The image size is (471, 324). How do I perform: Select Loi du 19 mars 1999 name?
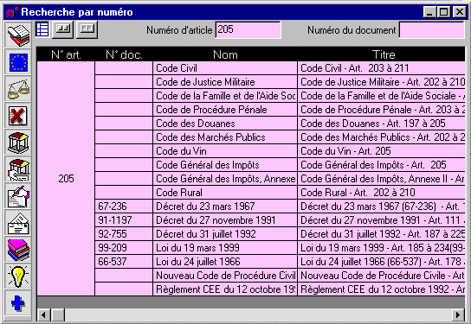pyautogui.click(x=225, y=248)
